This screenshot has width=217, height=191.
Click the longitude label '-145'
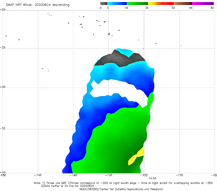[x=38, y=175]
